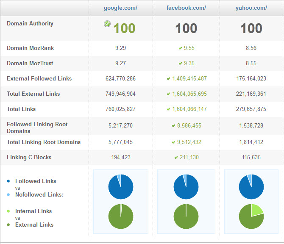284x244 pixels.
Task: Click the dark blue Followed Links legend dot
Action: click(x=8, y=181)
